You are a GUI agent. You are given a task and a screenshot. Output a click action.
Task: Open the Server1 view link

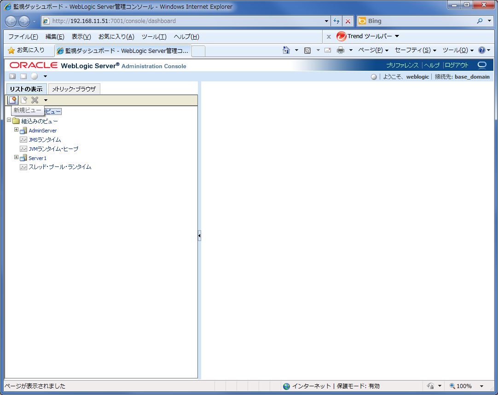point(37,158)
